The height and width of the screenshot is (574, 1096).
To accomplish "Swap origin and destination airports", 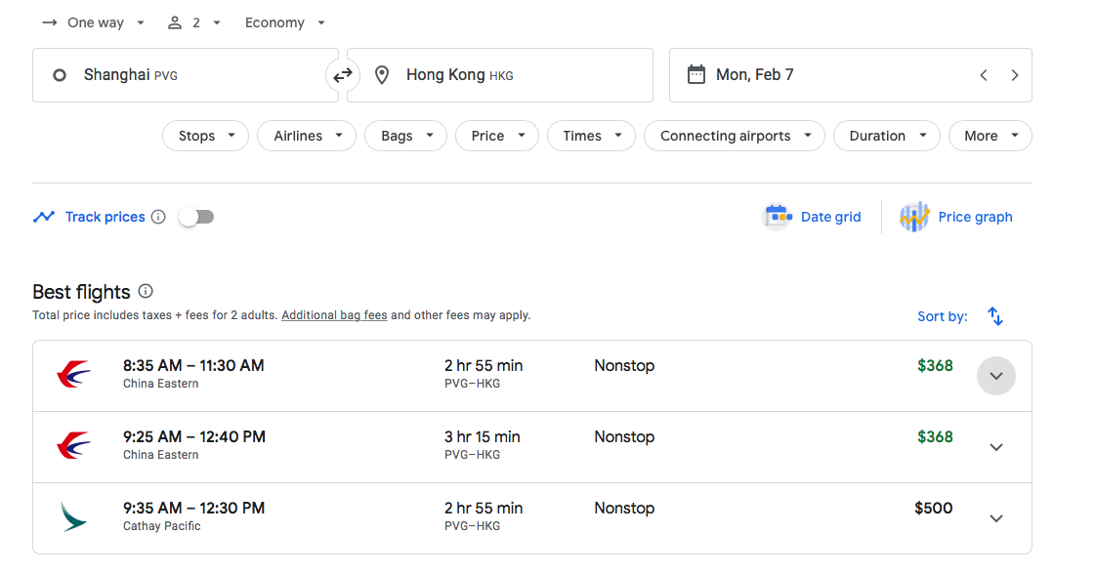I will (343, 75).
